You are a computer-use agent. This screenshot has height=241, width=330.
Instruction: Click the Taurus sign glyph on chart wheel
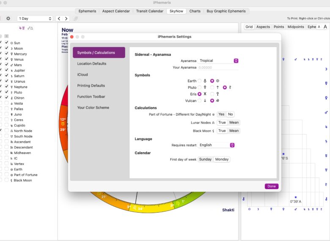coord(63,124)
